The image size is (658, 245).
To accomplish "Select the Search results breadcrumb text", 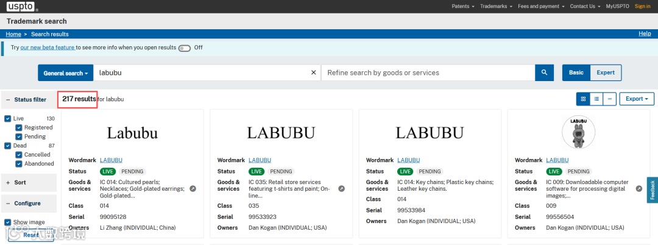I will pos(49,34).
